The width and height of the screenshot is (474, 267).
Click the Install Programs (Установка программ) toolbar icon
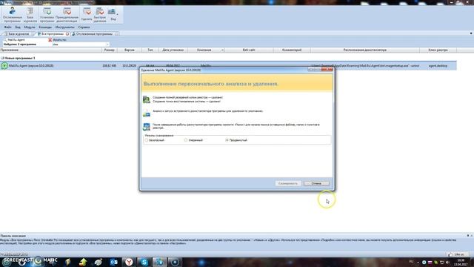click(47, 15)
